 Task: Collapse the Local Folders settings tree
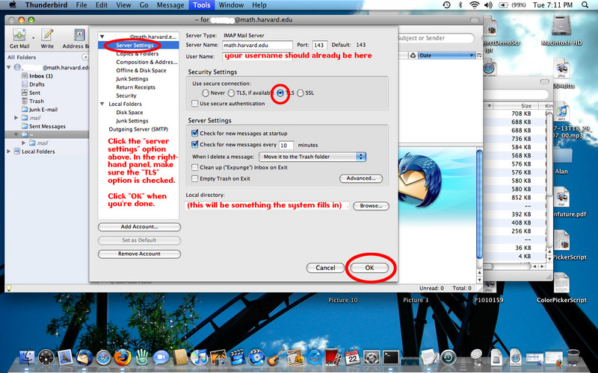[x=102, y=104]
